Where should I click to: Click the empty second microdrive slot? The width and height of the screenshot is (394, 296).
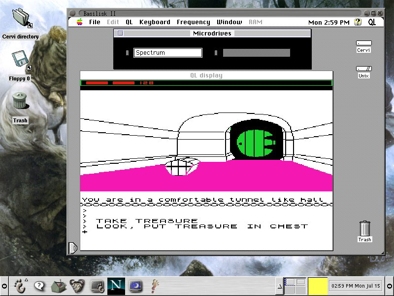(x=257, y=53)
